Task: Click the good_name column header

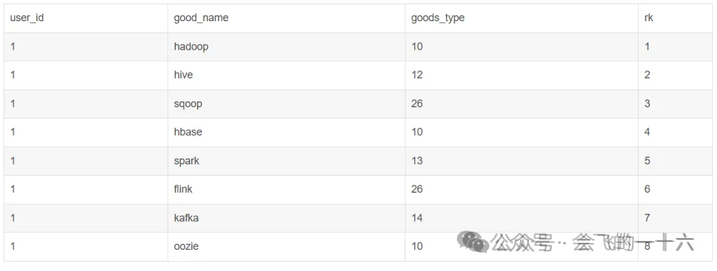Action: click(201, 18)
